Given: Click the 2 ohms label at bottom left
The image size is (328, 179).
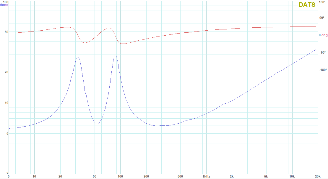Looking at the screenshot, I should point(7,173).
